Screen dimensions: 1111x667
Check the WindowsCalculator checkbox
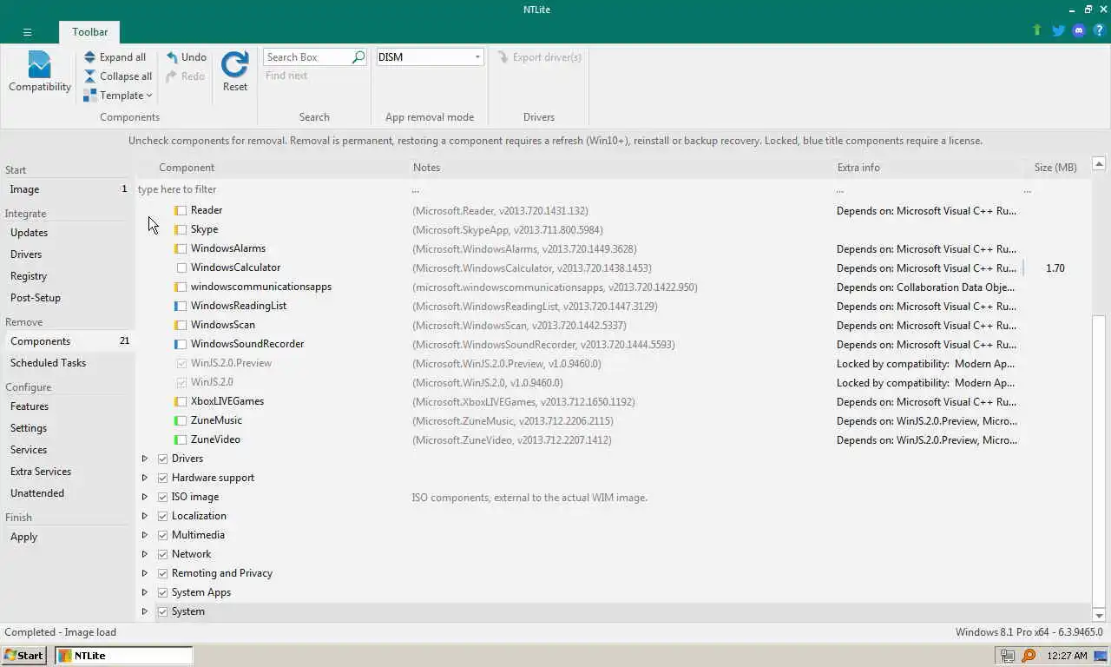coord(181,267)
